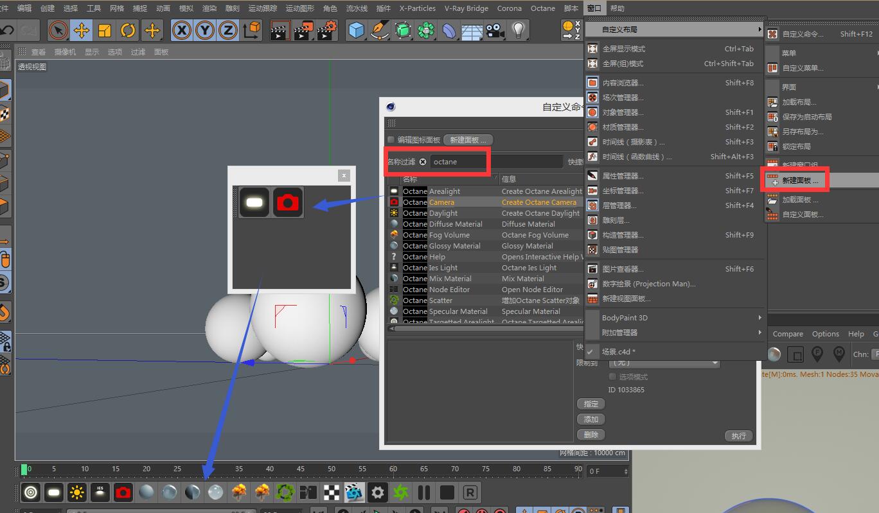Screen dimensions: 879x513
Task: Click Octane checkerboard texture icon
Action: point(332,492)
